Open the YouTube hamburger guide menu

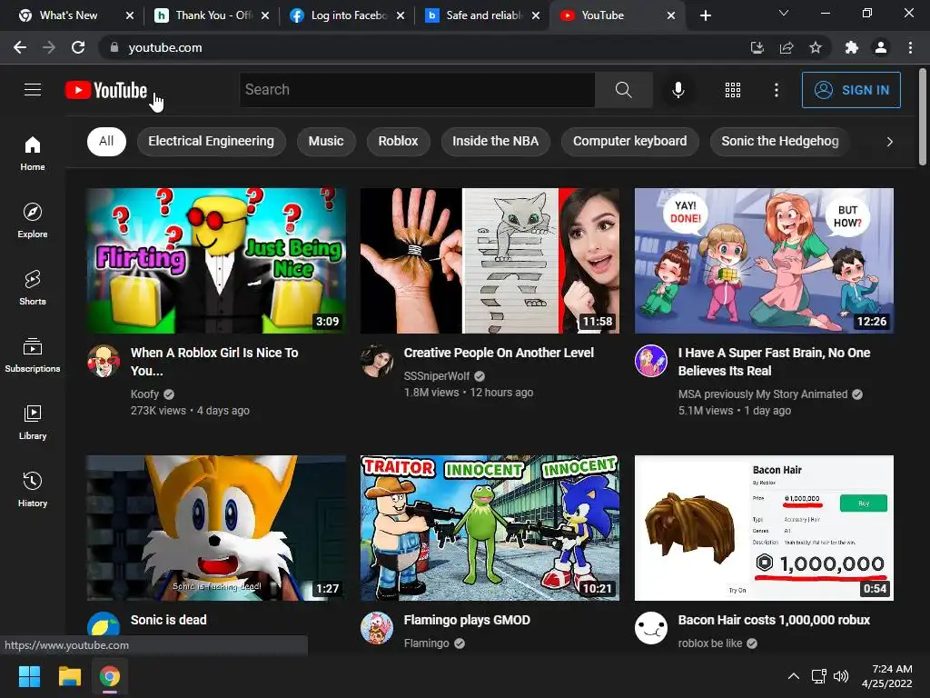pos(33,90)
